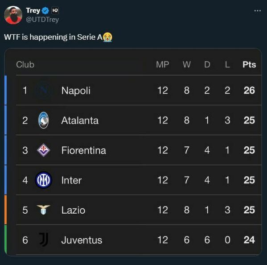Click the Juventus logo
Image resolution: width=267 pixels, height=265 pixels.
coord(44,240)
